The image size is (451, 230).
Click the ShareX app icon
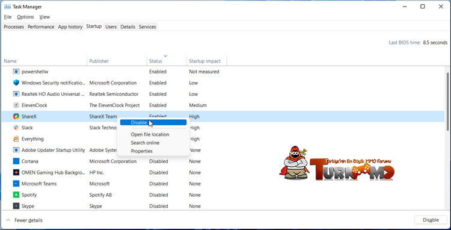click(x=16, y=117)
